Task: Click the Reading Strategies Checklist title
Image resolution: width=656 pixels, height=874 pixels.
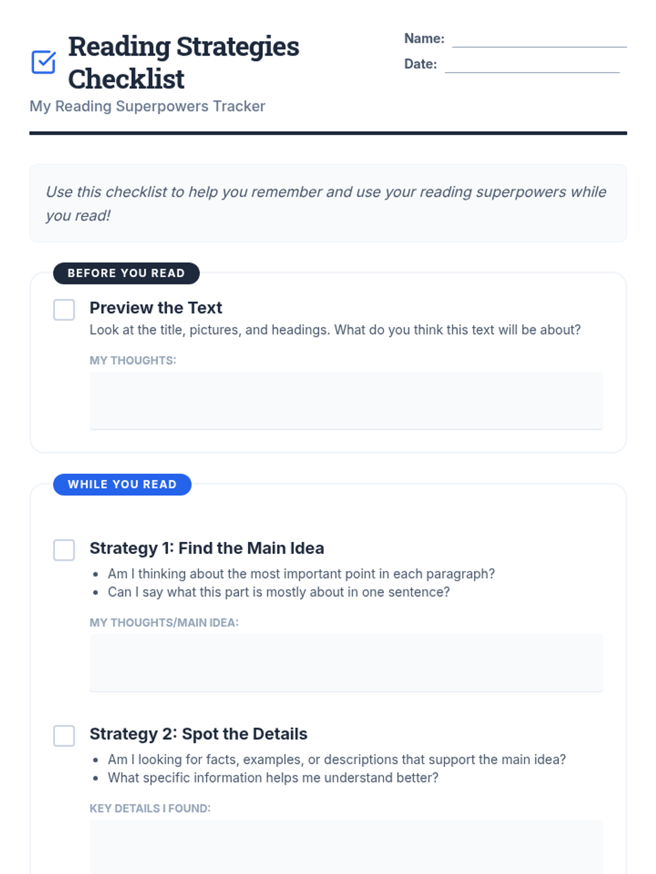Action: point(184,62)
